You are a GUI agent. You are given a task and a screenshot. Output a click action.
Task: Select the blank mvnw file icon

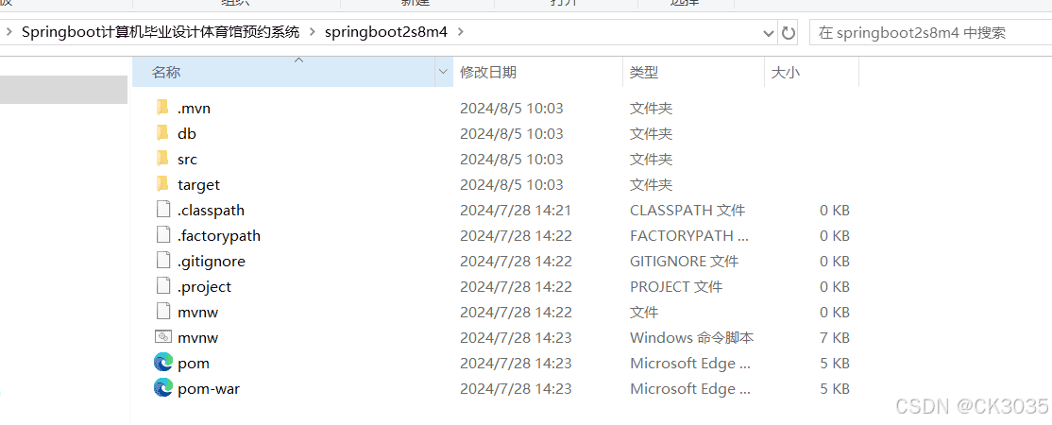tap(163, 312)
